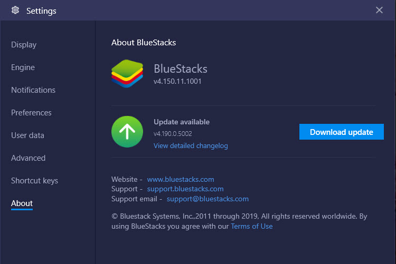The height and width of the screenshot is (264, 396).
Task: Click the BlueStacks product name text
Action: click(181, 69)
